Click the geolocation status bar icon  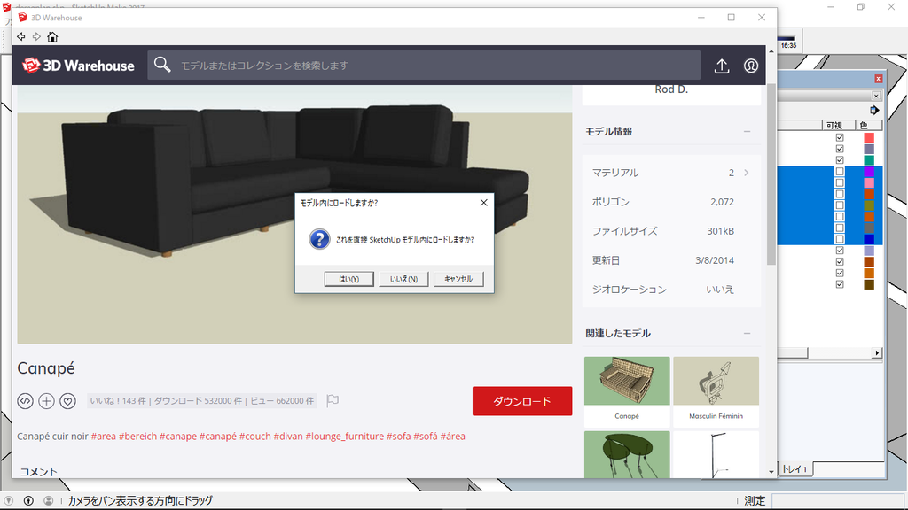click(9, 501)
